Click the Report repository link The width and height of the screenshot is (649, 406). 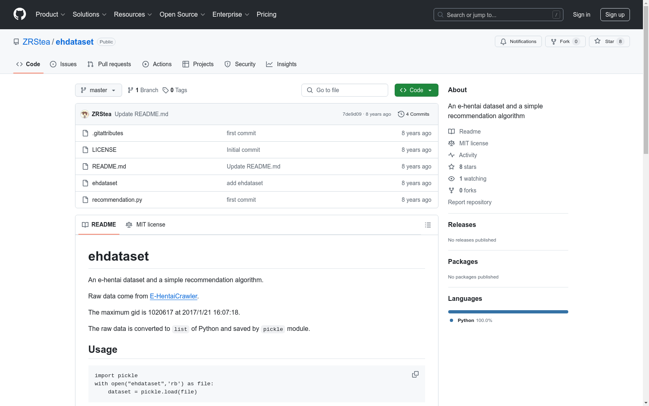point(470,202)
